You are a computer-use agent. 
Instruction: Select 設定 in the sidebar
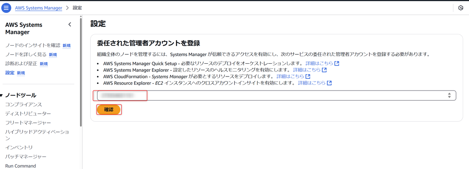point(10,73)
